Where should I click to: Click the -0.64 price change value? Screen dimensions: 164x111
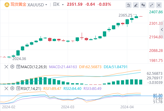point(90,5)
